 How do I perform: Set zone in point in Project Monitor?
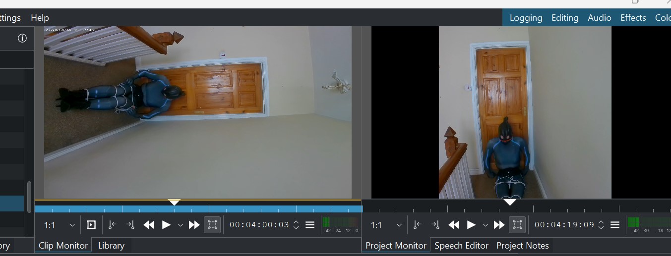pyautogui.click(x=418, y=225)
